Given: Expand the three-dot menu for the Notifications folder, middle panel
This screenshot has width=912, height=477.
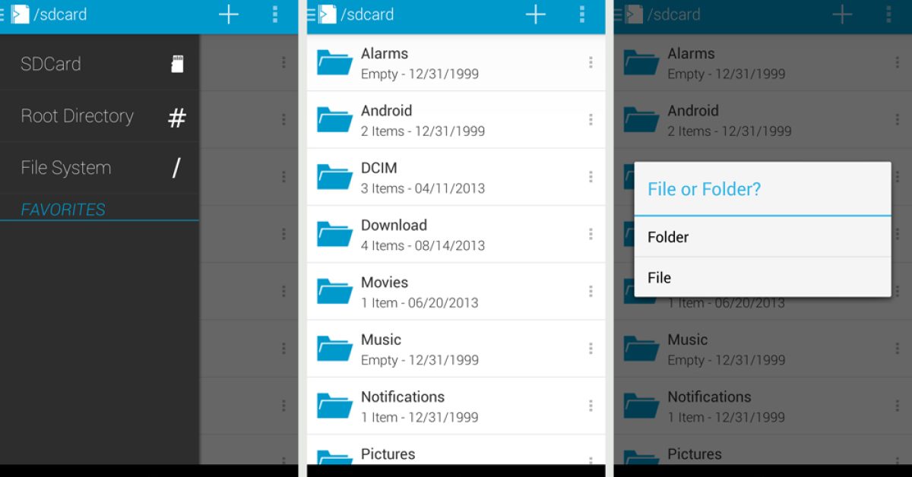Looking at the screenshot, I should [x=591, y=406].
